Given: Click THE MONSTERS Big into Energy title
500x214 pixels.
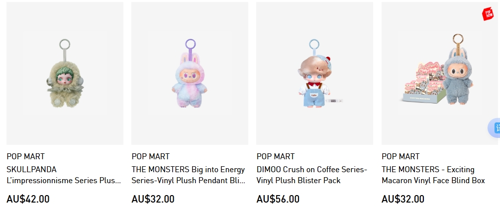Looking at the screenshot, I should [189, 175].
